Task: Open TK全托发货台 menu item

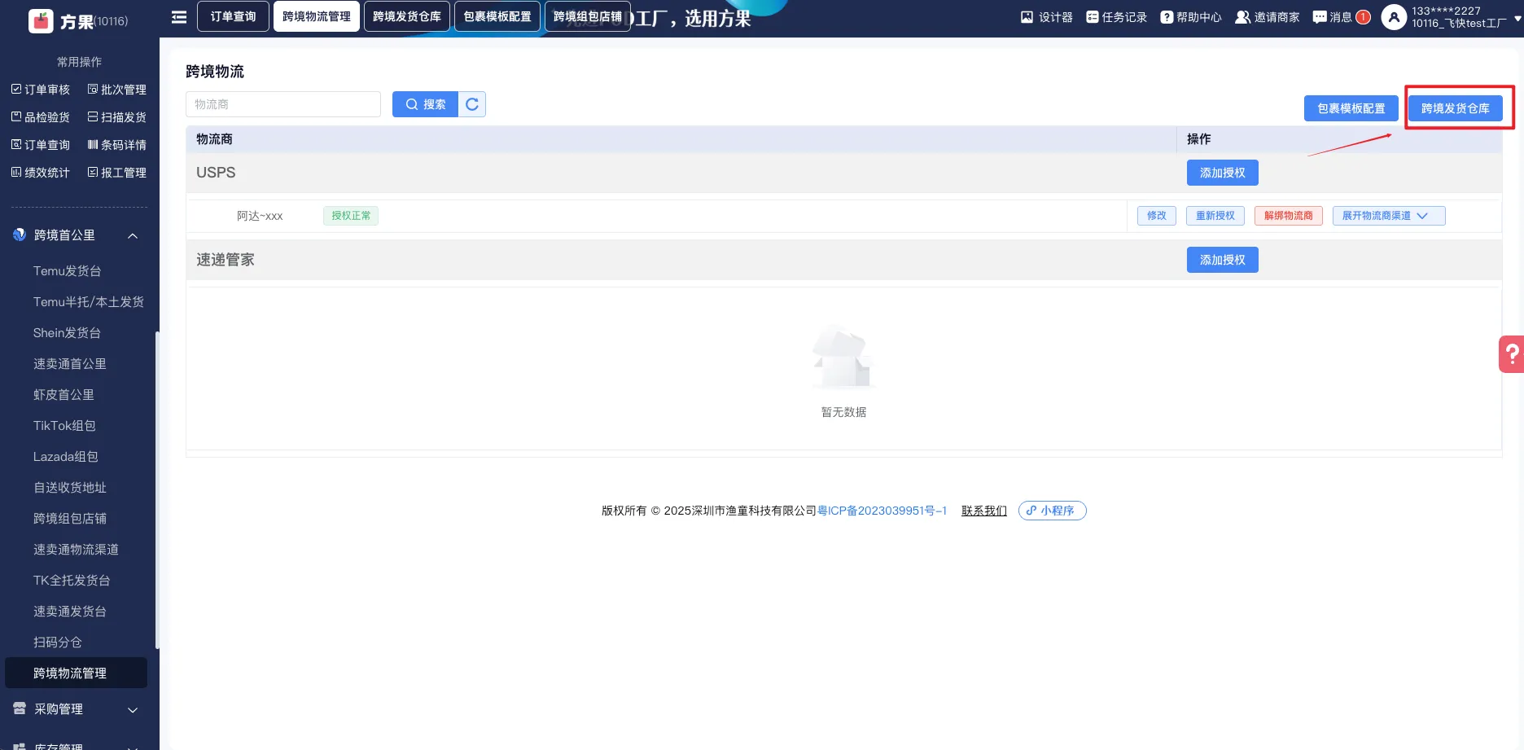Action: [72, 581]
